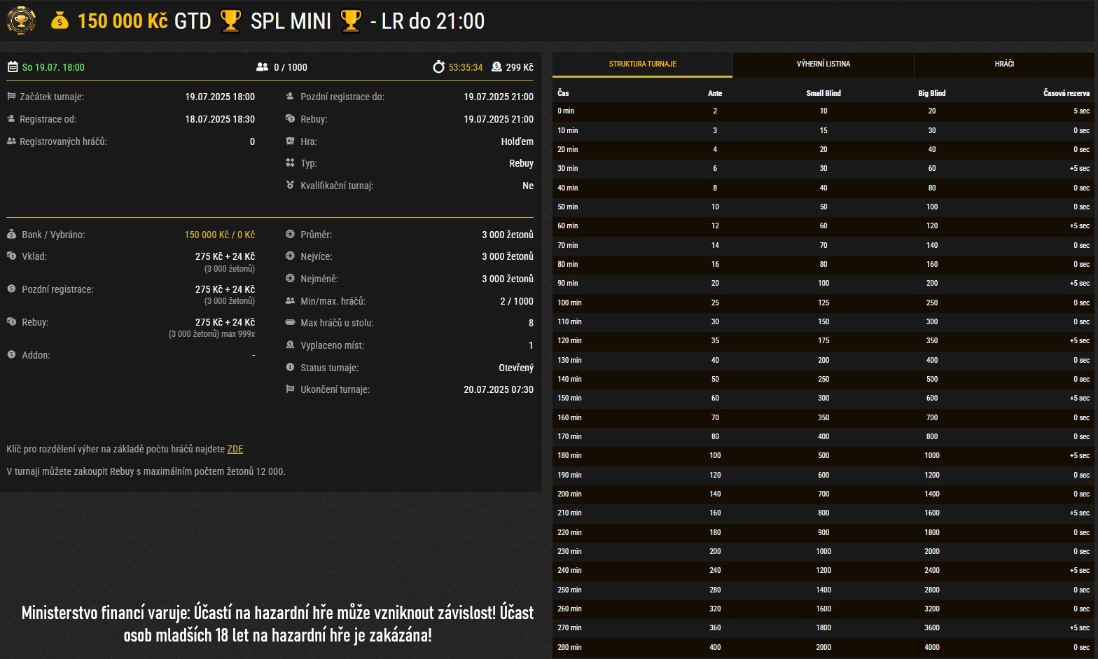The height and width of the screenshot is (659, 1098).
Task: Select the 0 min blind level row
Action: click(823, 111)
